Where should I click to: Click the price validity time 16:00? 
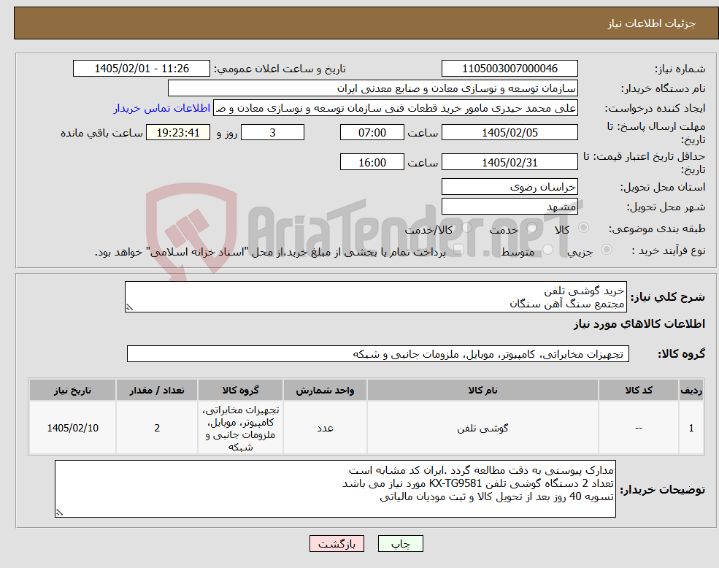pyautogui.click(x=372, y=162)
